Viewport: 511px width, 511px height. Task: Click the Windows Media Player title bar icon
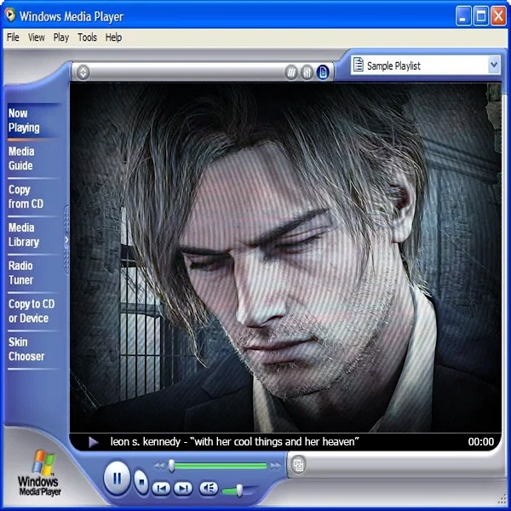pyautogui.click(x=10, y=14)
